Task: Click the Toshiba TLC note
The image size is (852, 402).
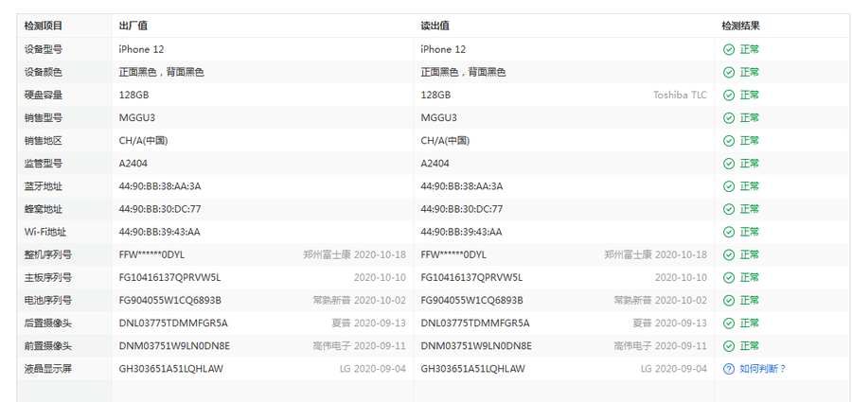Action: [680, 96]
